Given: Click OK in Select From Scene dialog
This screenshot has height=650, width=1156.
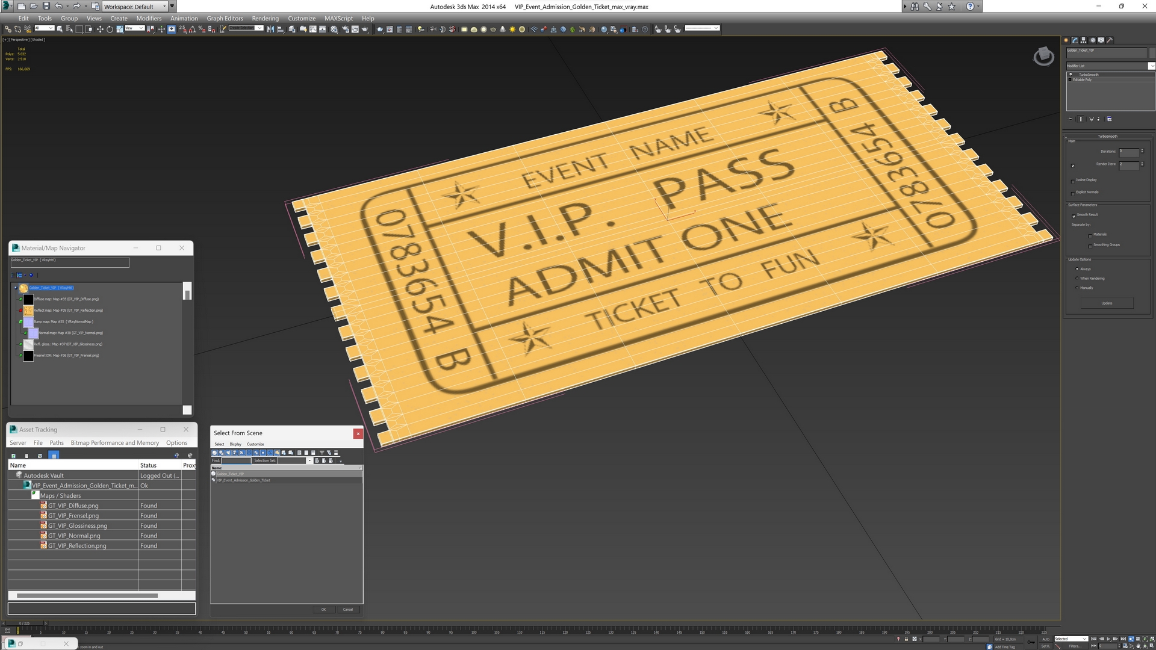Looking at the screenshot, I should 323,610.
